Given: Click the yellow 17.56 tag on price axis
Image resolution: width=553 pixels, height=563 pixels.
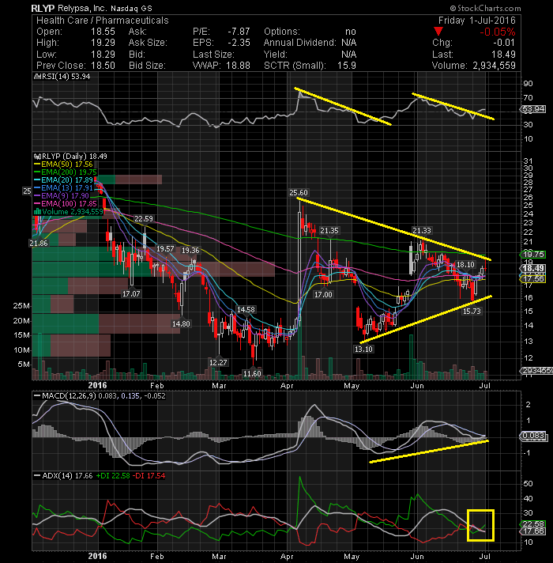Looking at the screenshot, I should coord(533,279).
